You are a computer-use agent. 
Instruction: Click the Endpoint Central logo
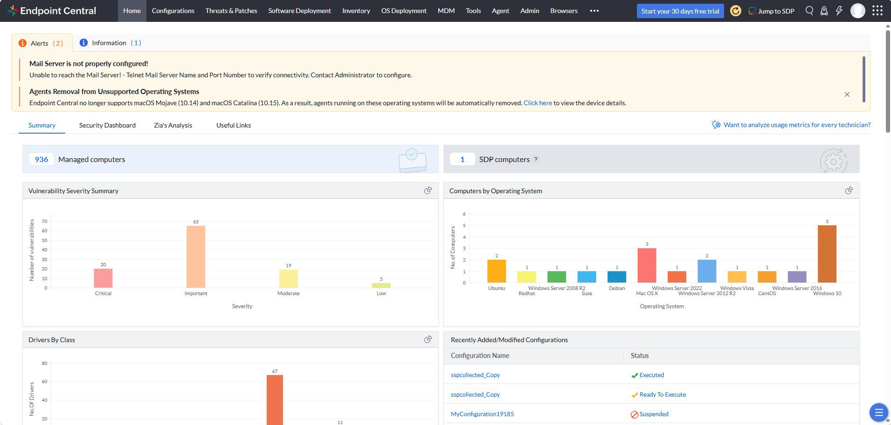point(52,11)
